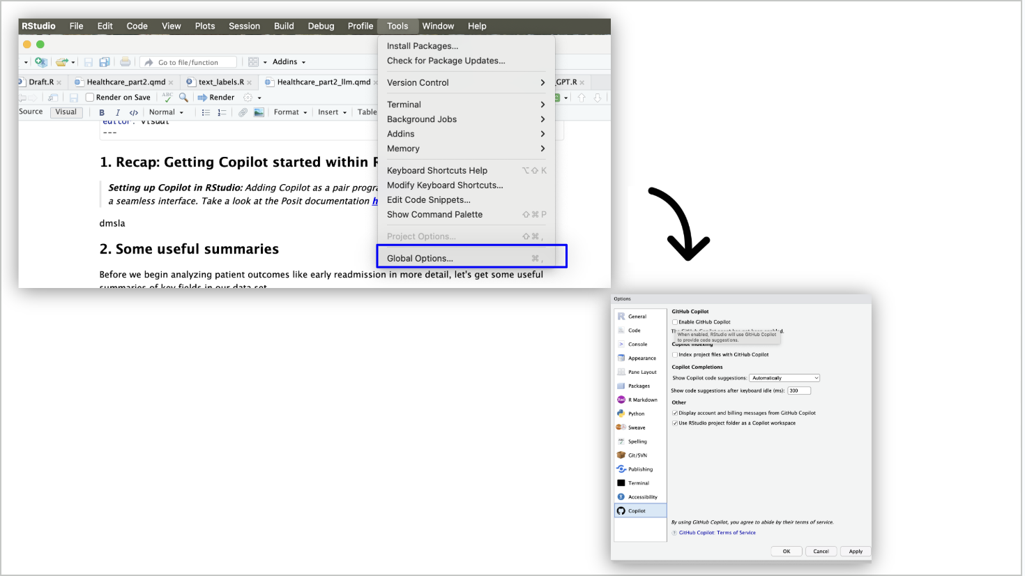Click the find magnifying glass icon
Screen dimensions: 1025x576
[x=183, y=97]
